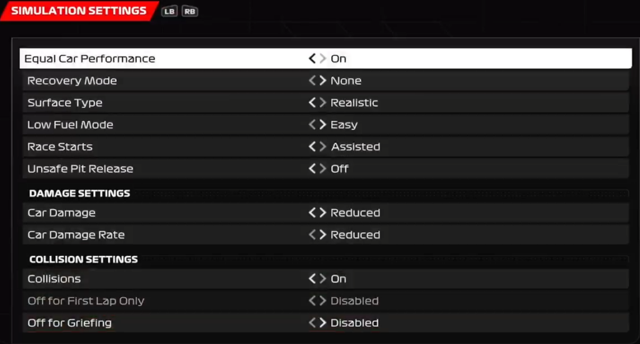Click the LB bumper icon
Screen dimensions: 640x344
click(169, 11)
